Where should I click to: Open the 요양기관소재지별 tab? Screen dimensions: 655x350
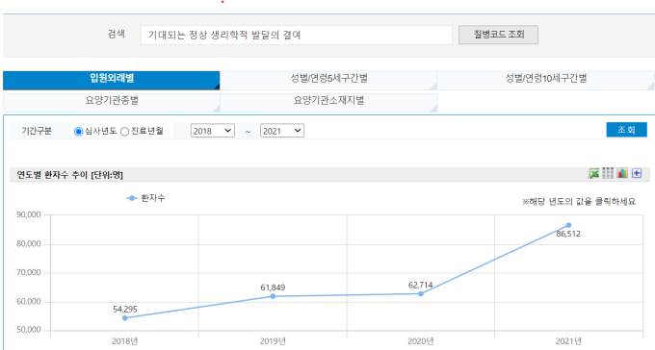pos(328,103)
